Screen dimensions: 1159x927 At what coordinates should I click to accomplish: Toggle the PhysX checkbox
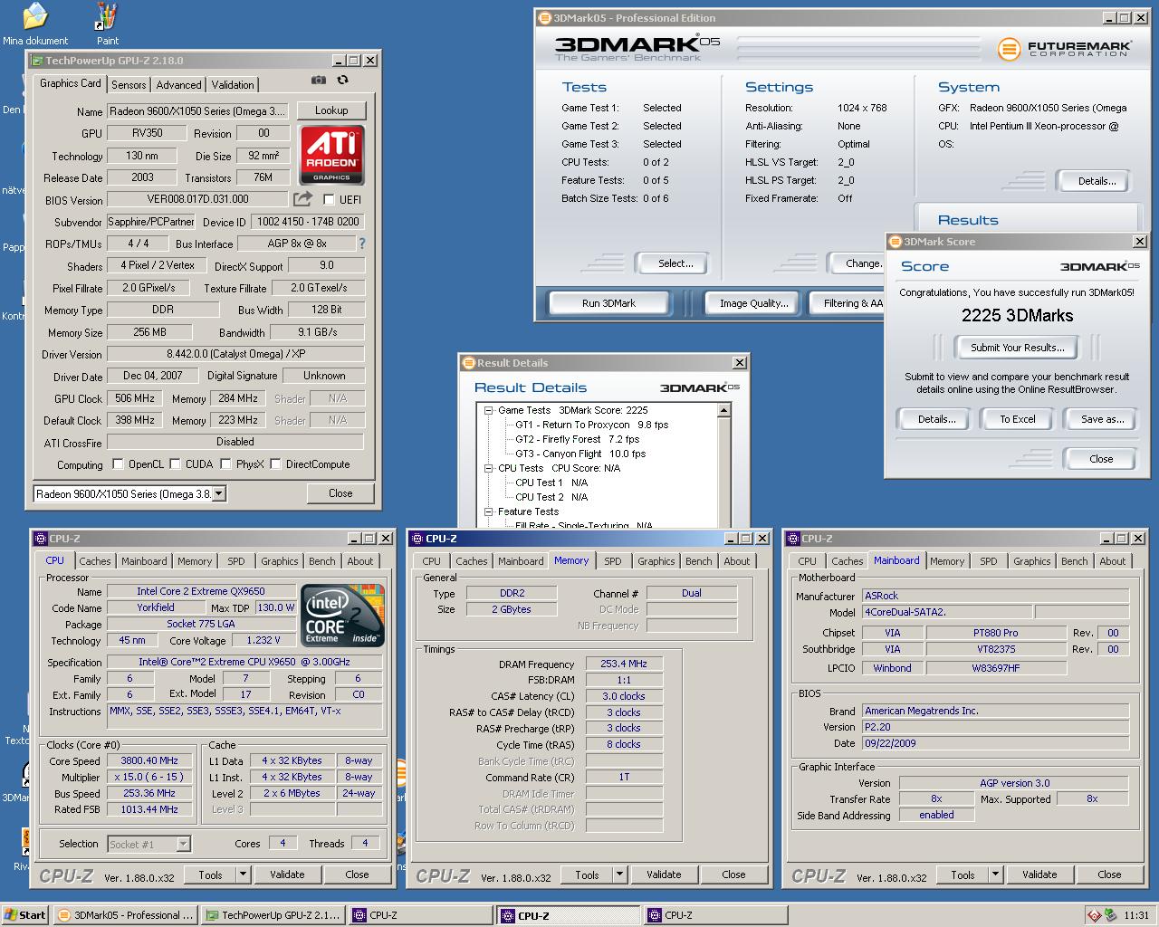click(x=225, y=464)
